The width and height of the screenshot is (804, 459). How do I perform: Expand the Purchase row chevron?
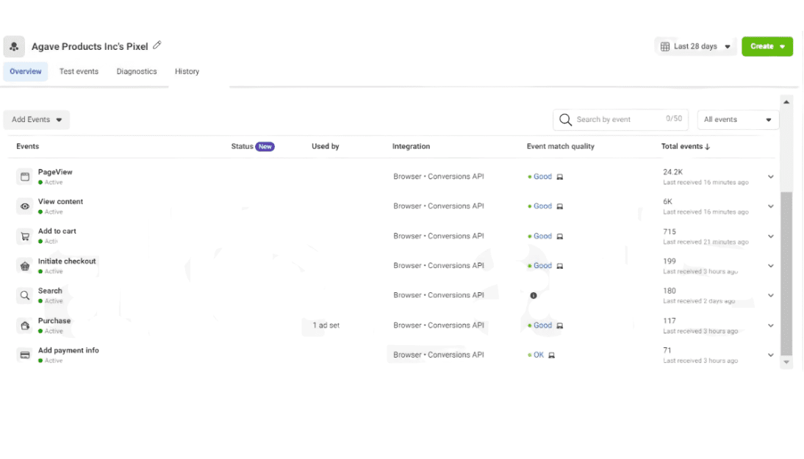click(771, 325)
